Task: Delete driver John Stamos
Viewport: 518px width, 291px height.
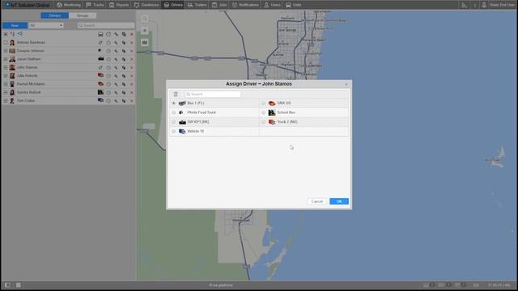Action: pos(131,68)
